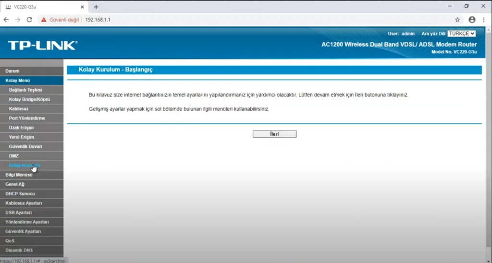The height and width of the screenshot is (263, 492).
Task: Click the not-secure warning triangle icon
Action: tap(44, 20)
